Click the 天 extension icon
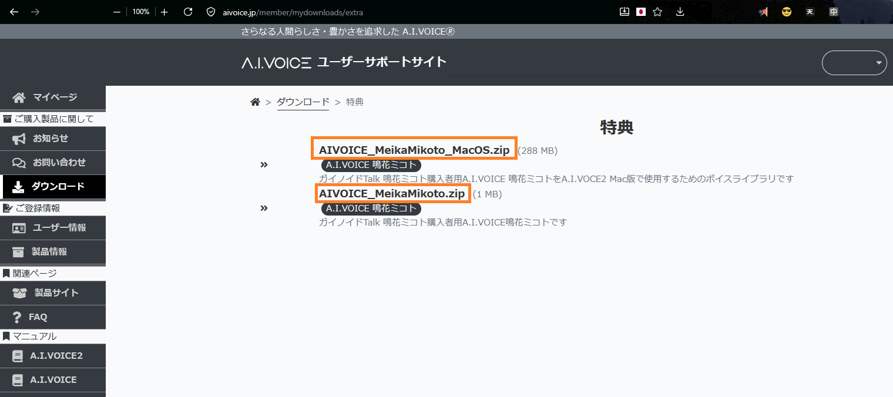The width and height of the screenshot is (893, 397). pyautogui.click(x=810, y=12)
